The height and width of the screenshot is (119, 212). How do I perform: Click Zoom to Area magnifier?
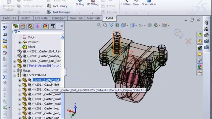[x=105, y=25]
